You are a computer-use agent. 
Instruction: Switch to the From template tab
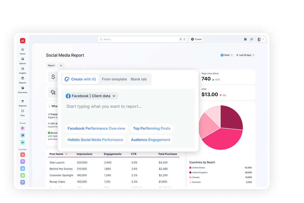pyautogui.click(x=114, y=79)
